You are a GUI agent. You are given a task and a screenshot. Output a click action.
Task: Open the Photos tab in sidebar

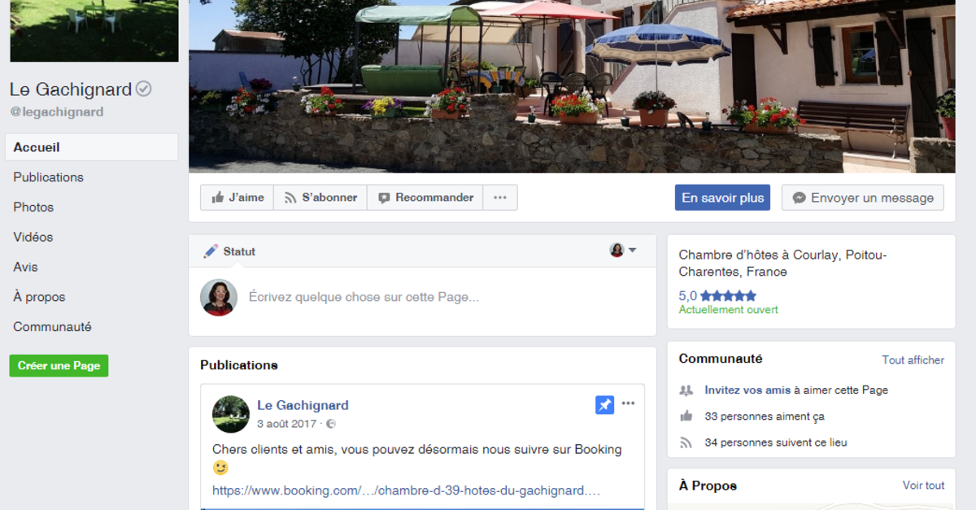pyautogui.click(x=33, y=207)
